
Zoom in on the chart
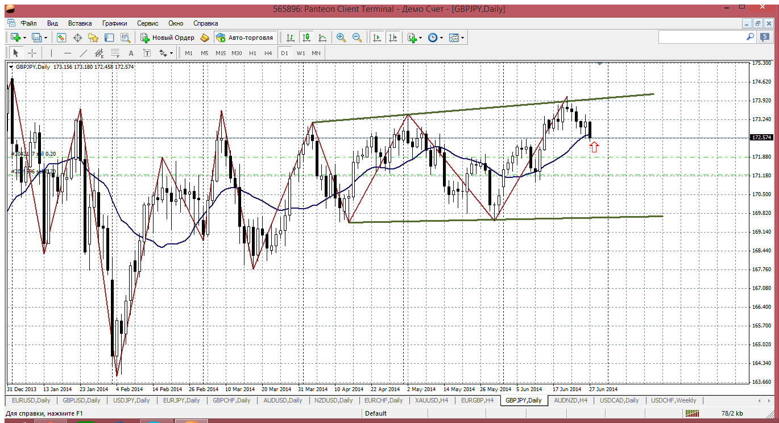(x=341, y=38)
